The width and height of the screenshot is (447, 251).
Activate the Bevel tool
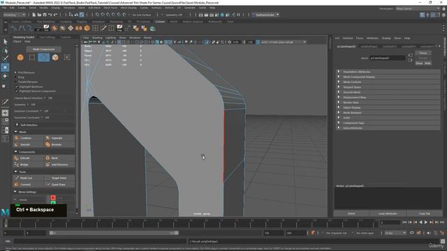pos(59,158)
